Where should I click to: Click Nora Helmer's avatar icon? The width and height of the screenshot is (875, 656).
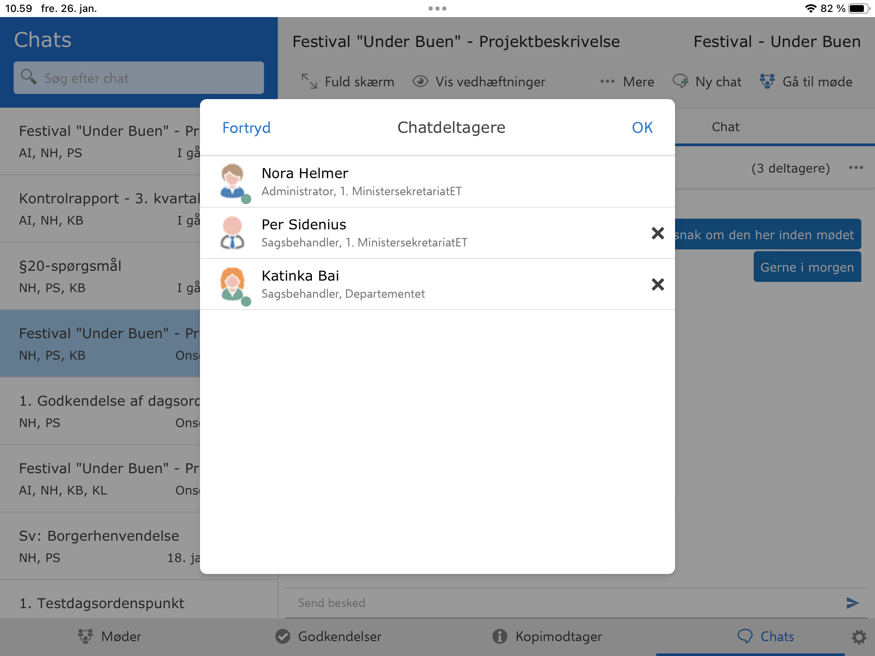coord(232,181)
